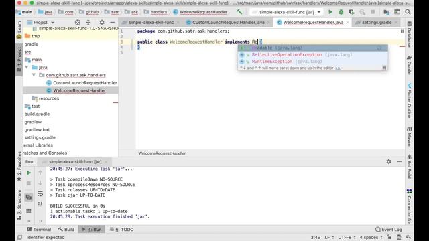Select build.gradle in project tree
This screenshot has height=241, width=429.
click(37, 114)
